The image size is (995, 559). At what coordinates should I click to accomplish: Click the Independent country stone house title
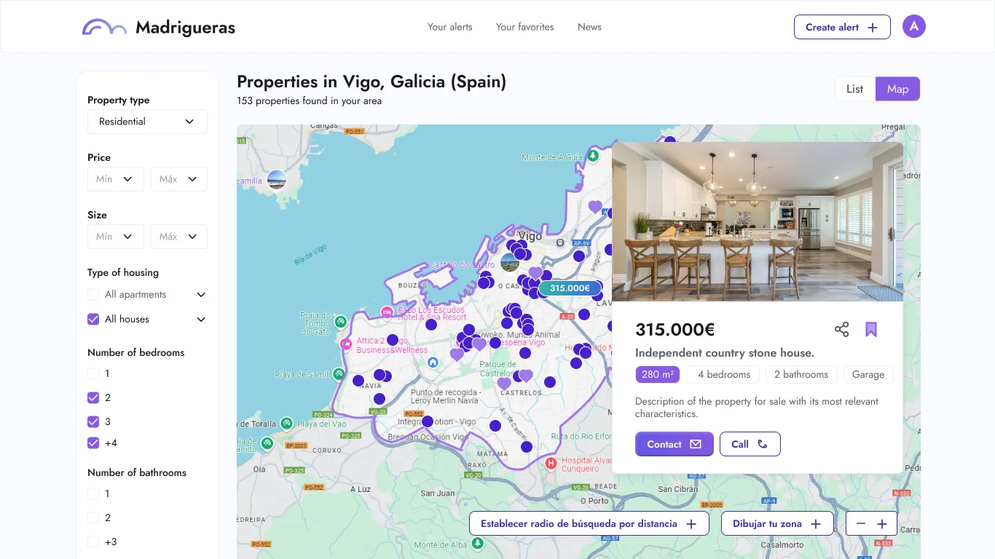[725, 353]
